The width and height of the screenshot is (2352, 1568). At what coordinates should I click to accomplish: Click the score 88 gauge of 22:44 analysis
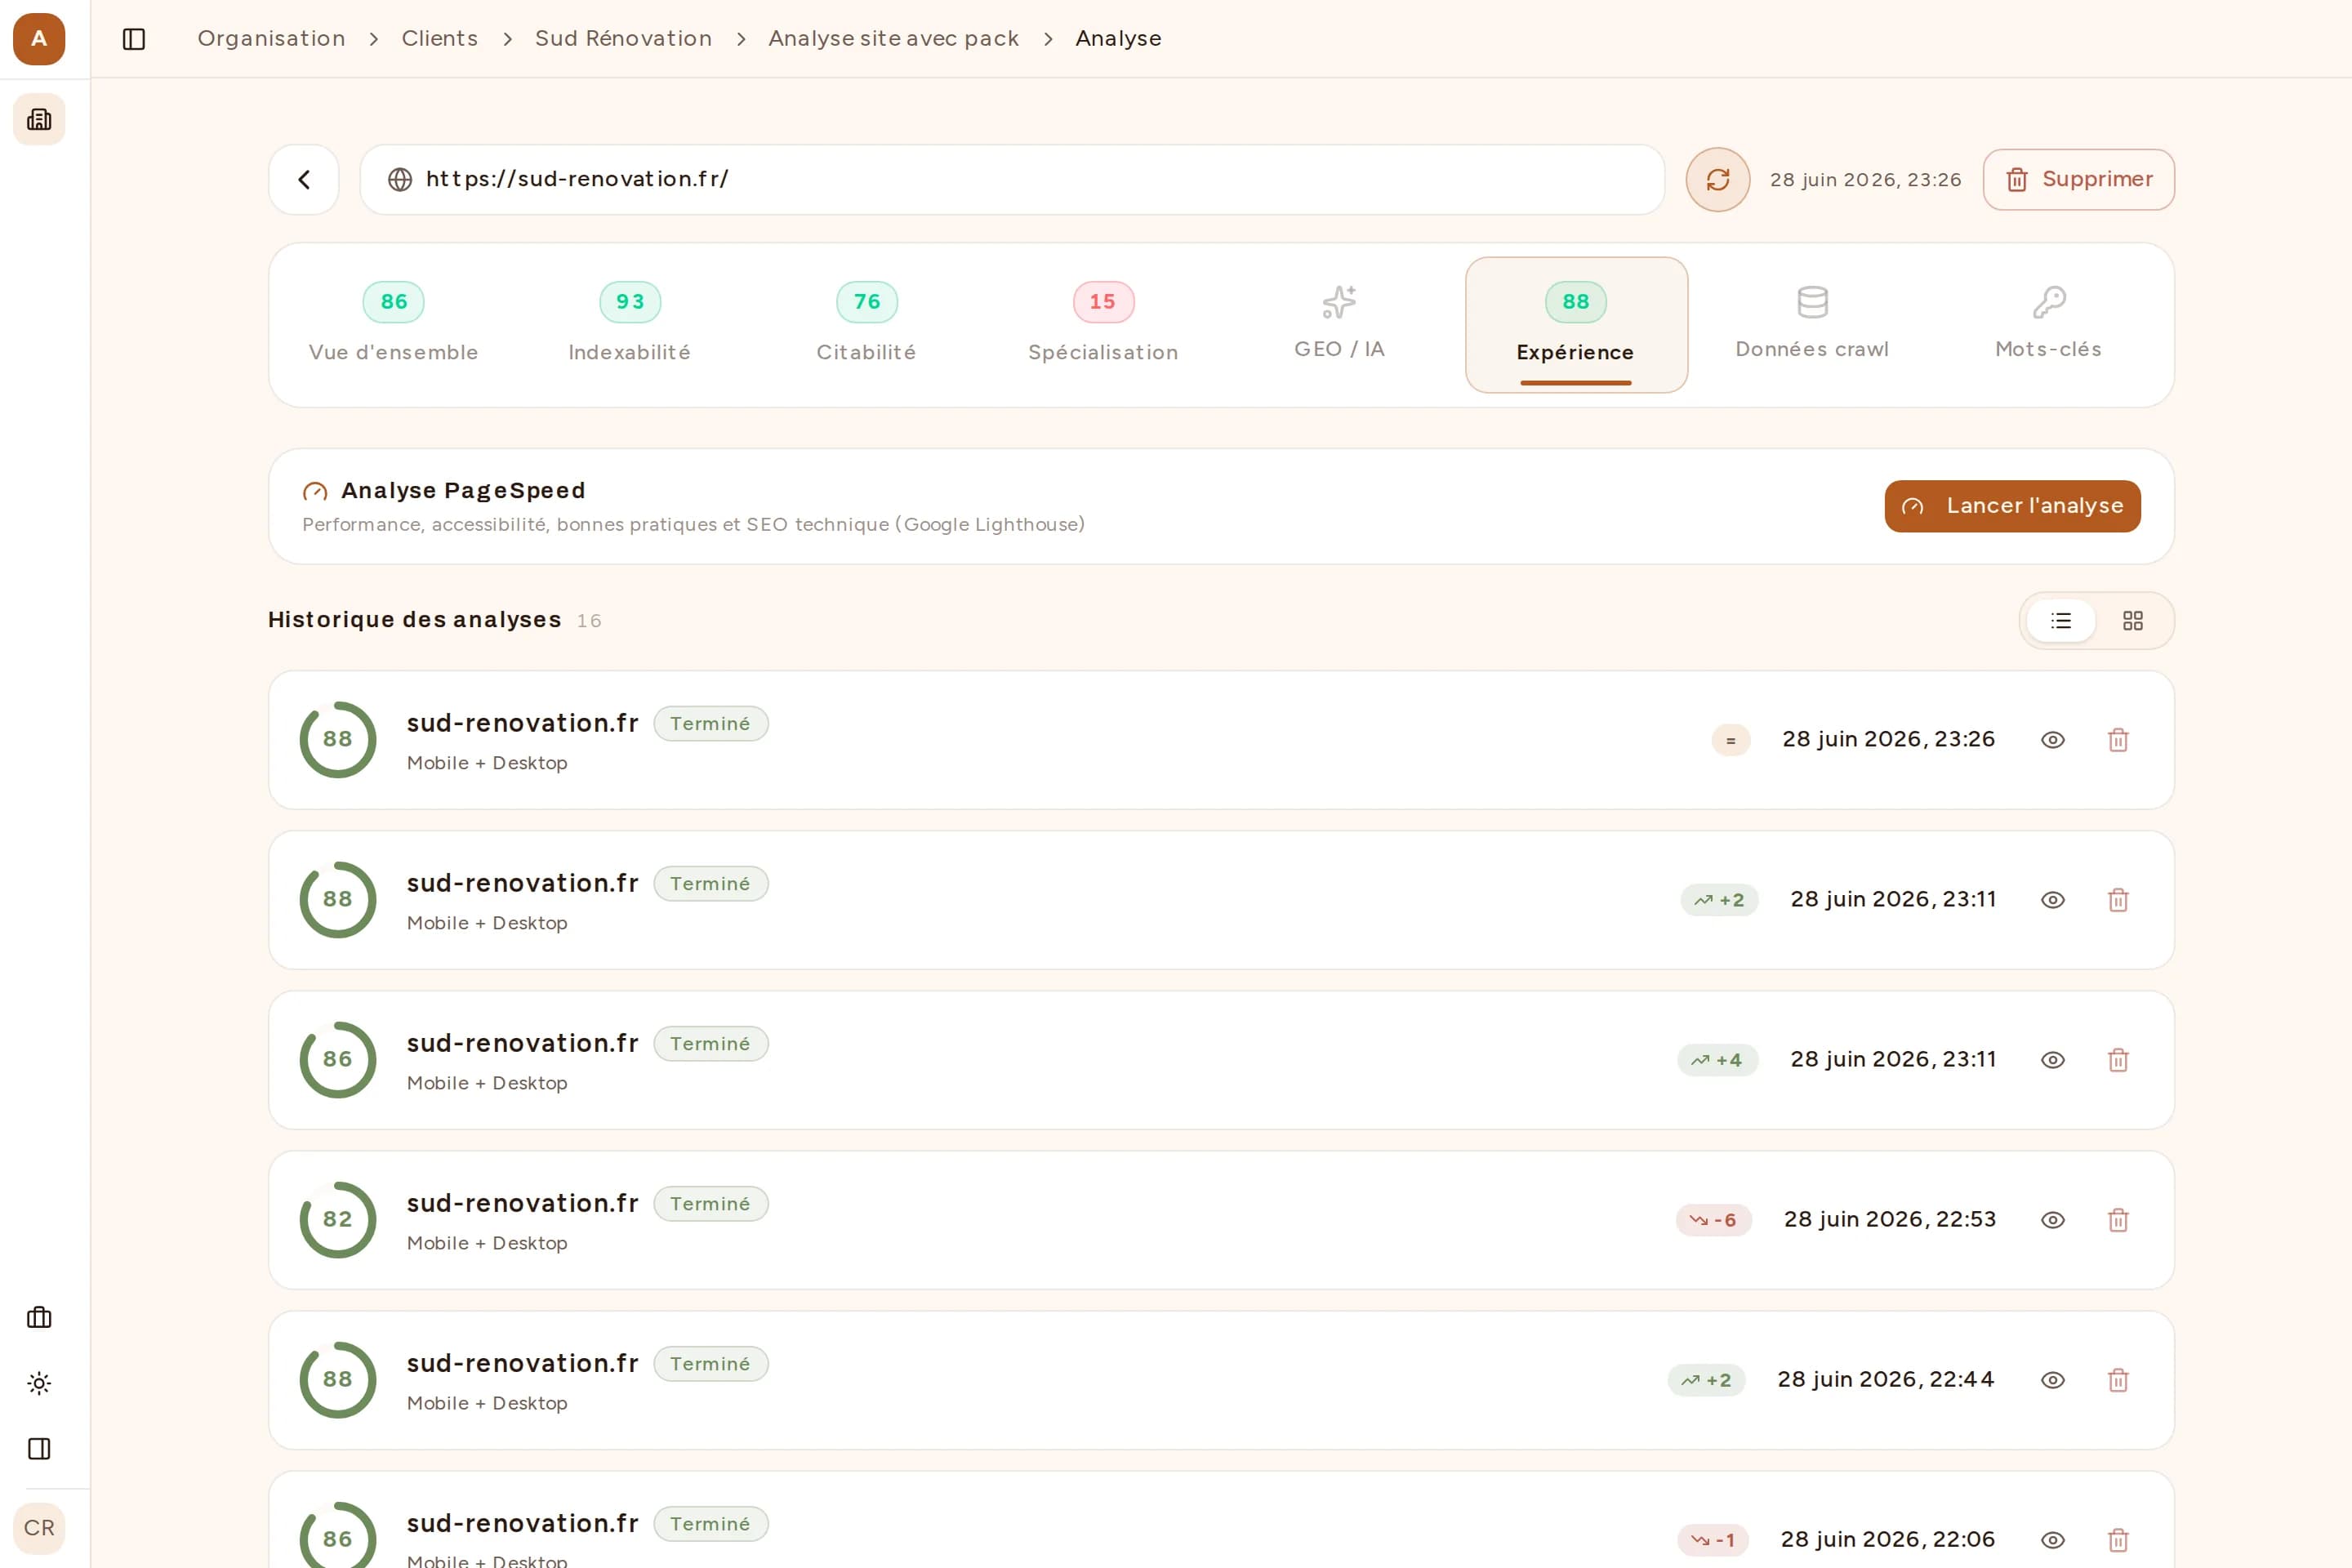[x=338, y=1380]
